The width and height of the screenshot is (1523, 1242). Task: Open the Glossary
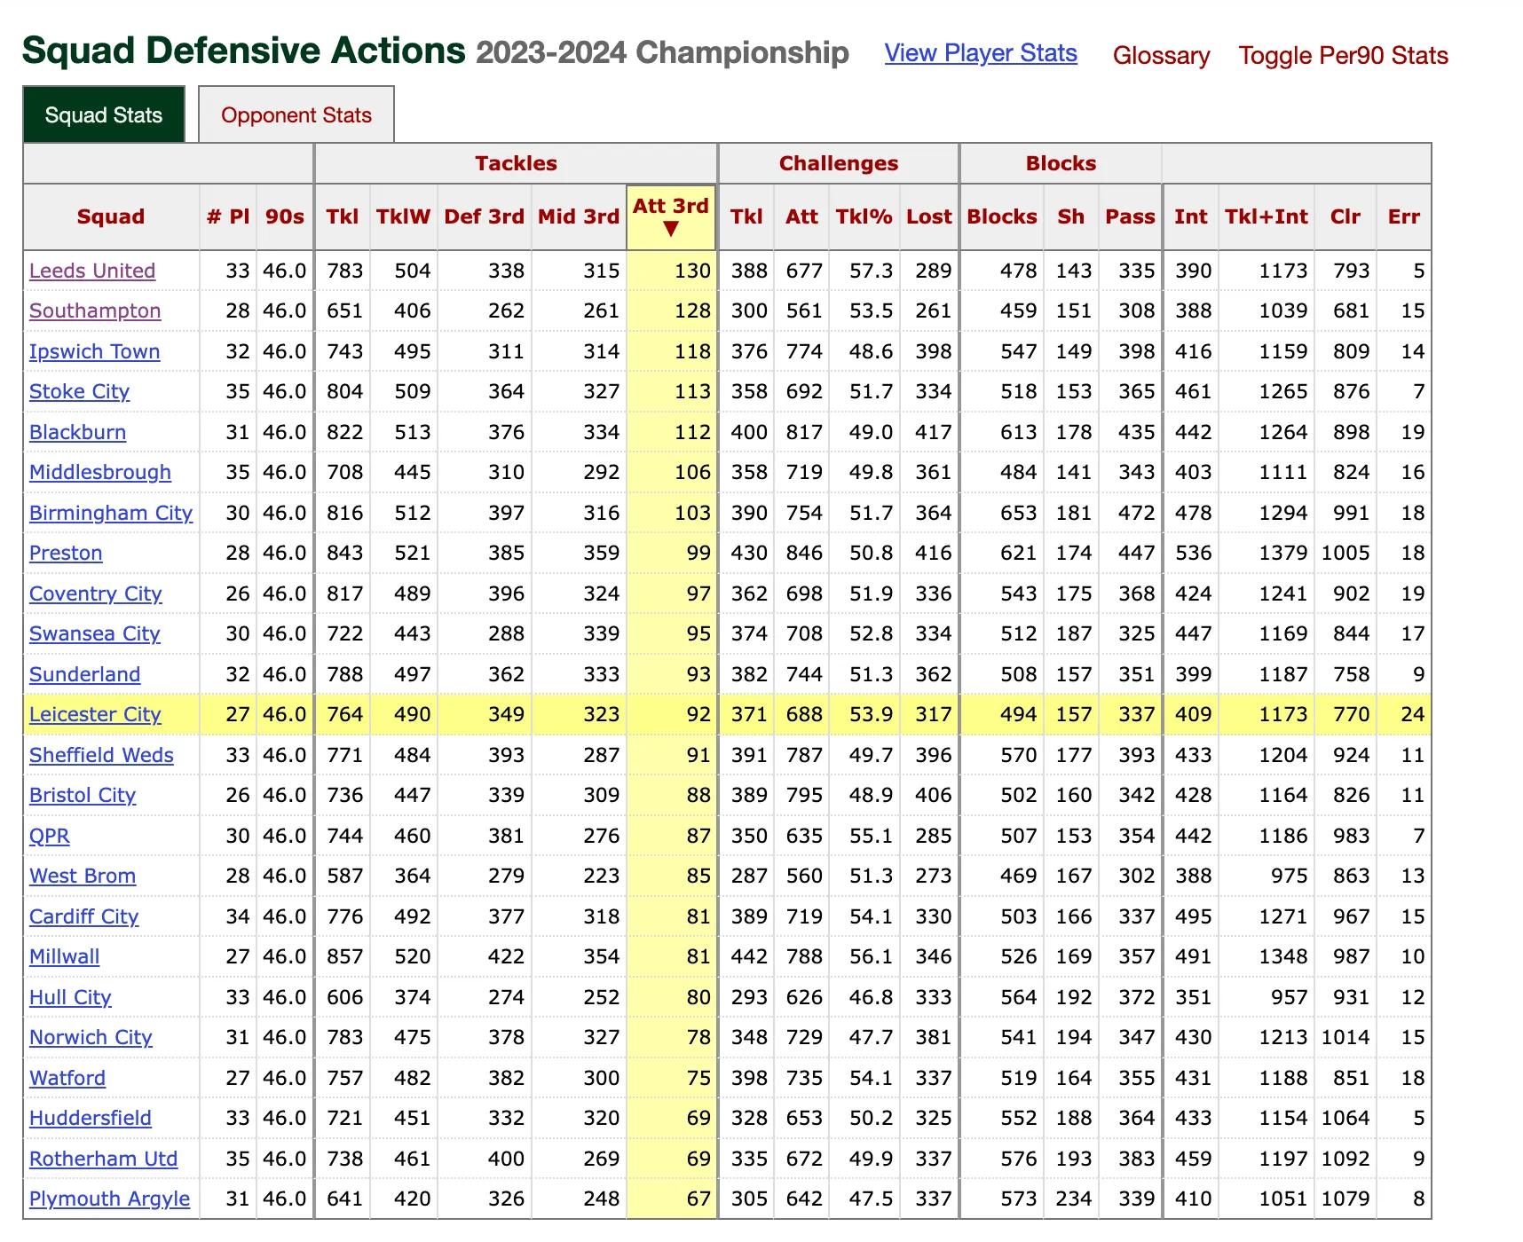[x=1161, y=55]
